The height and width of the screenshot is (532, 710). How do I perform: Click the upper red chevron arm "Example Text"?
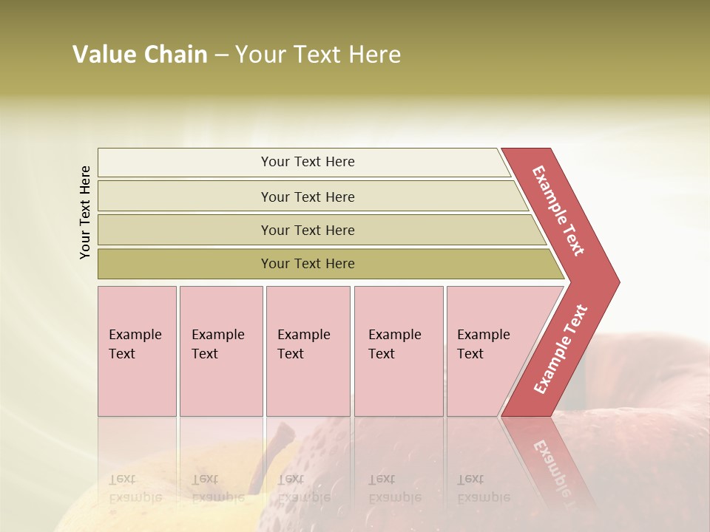tap(559, 211)
